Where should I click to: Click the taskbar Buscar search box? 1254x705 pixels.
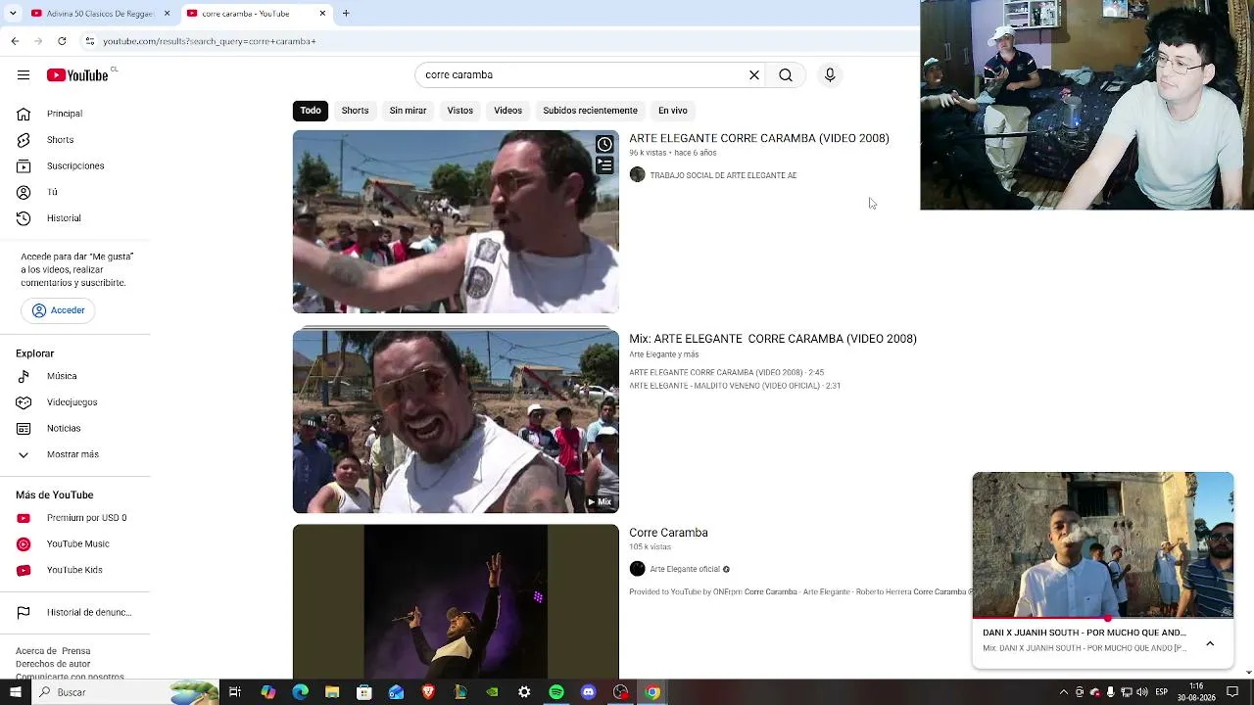(125, 692)
